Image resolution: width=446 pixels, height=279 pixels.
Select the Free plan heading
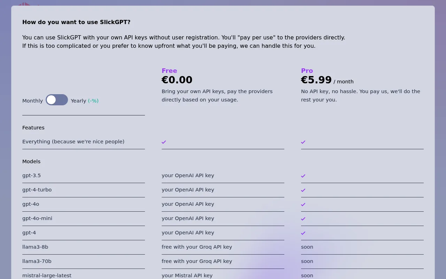pyautogui.click(x=169, y=70)
